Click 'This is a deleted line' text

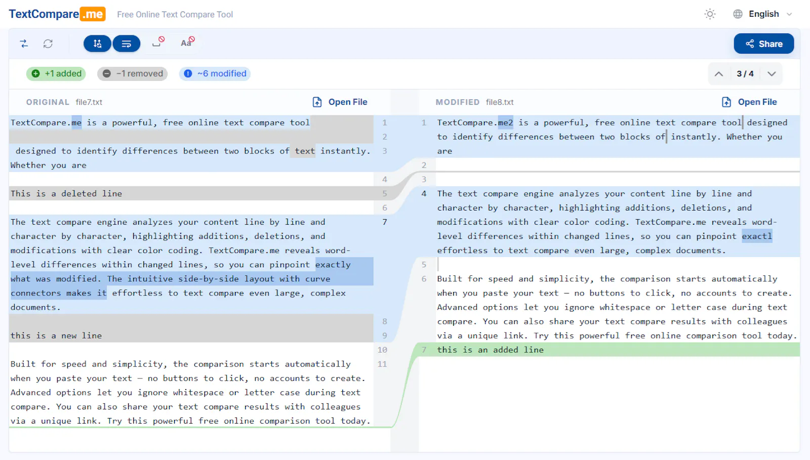tap(66, 193)
